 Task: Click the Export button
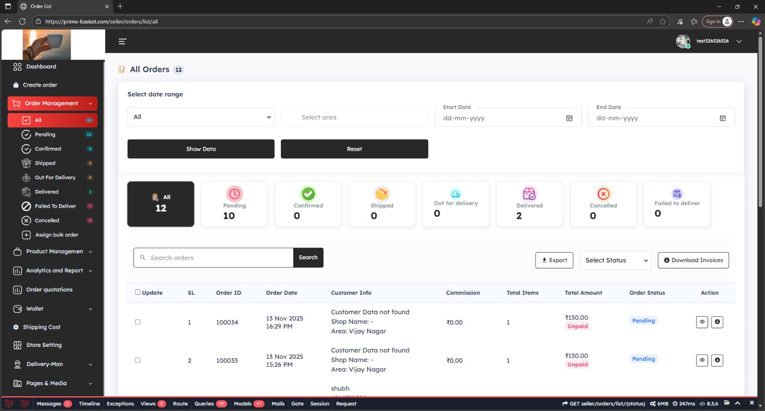(554, 260)
